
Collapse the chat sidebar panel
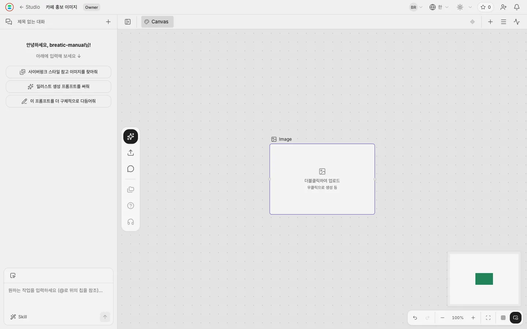(x=128, y=22)
